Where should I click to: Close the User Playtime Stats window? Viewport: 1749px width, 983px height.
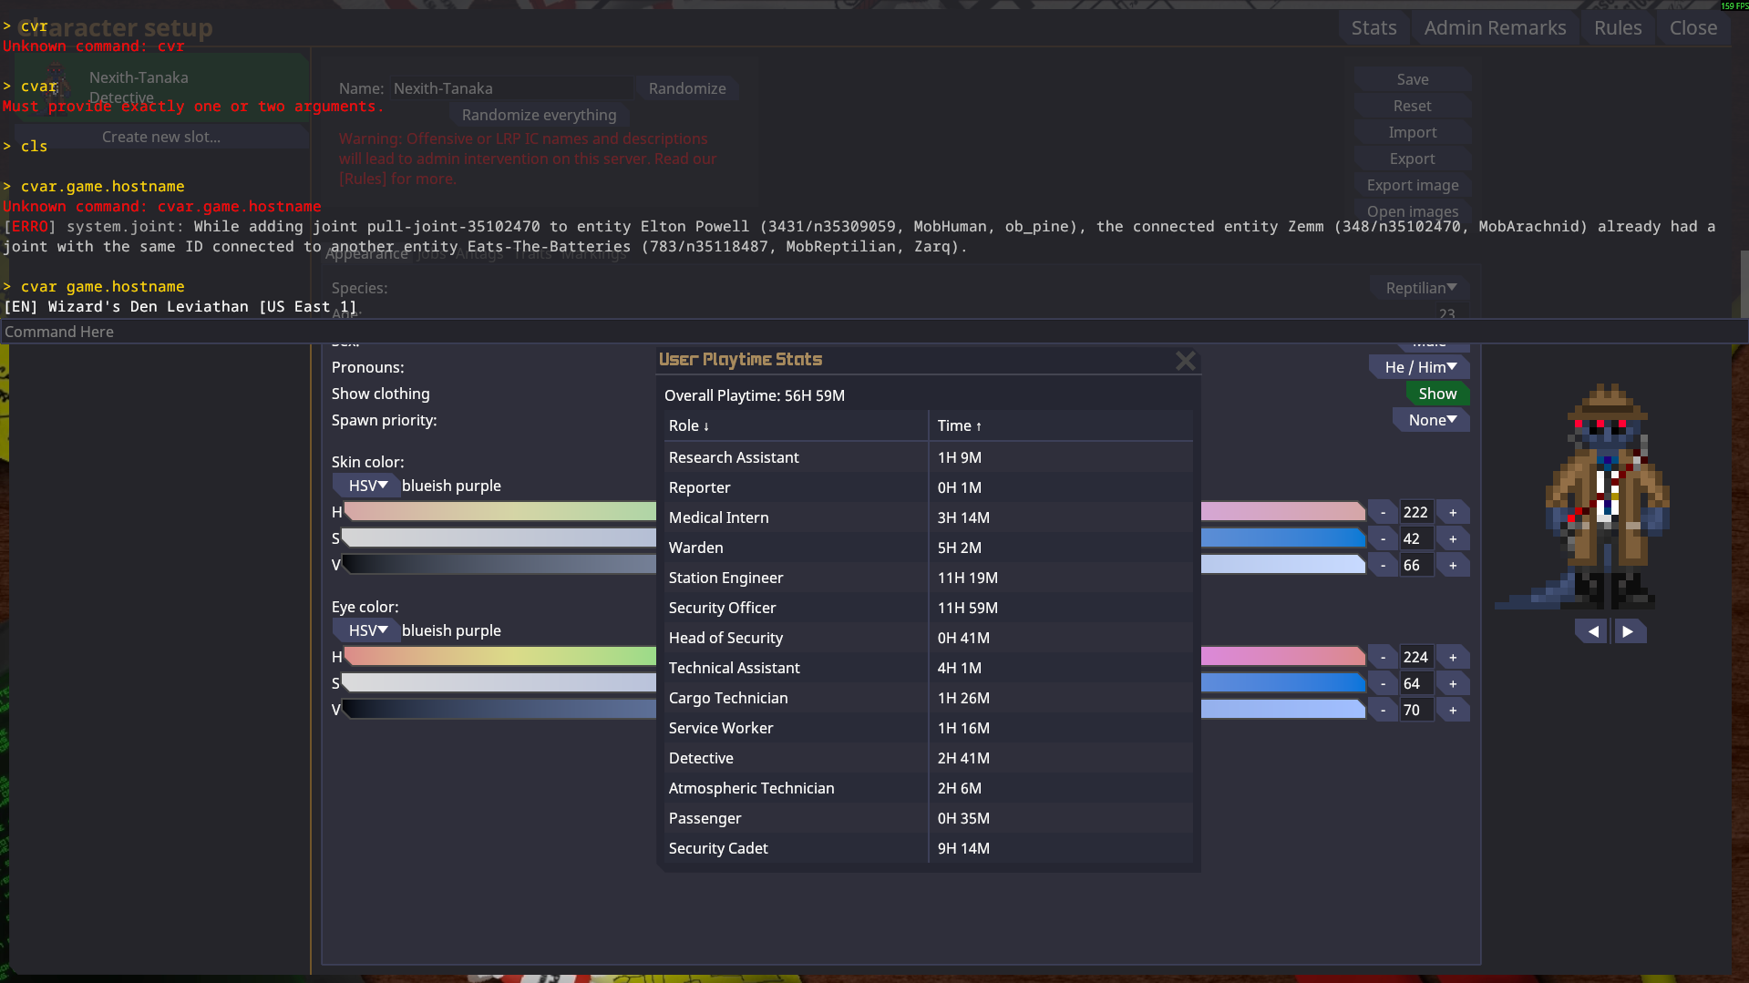click(x=1185, y=361)
